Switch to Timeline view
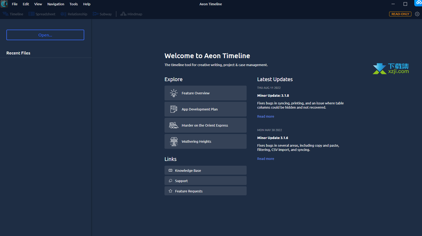Screen dimensions: 422x236 click(x=13, y=14)
